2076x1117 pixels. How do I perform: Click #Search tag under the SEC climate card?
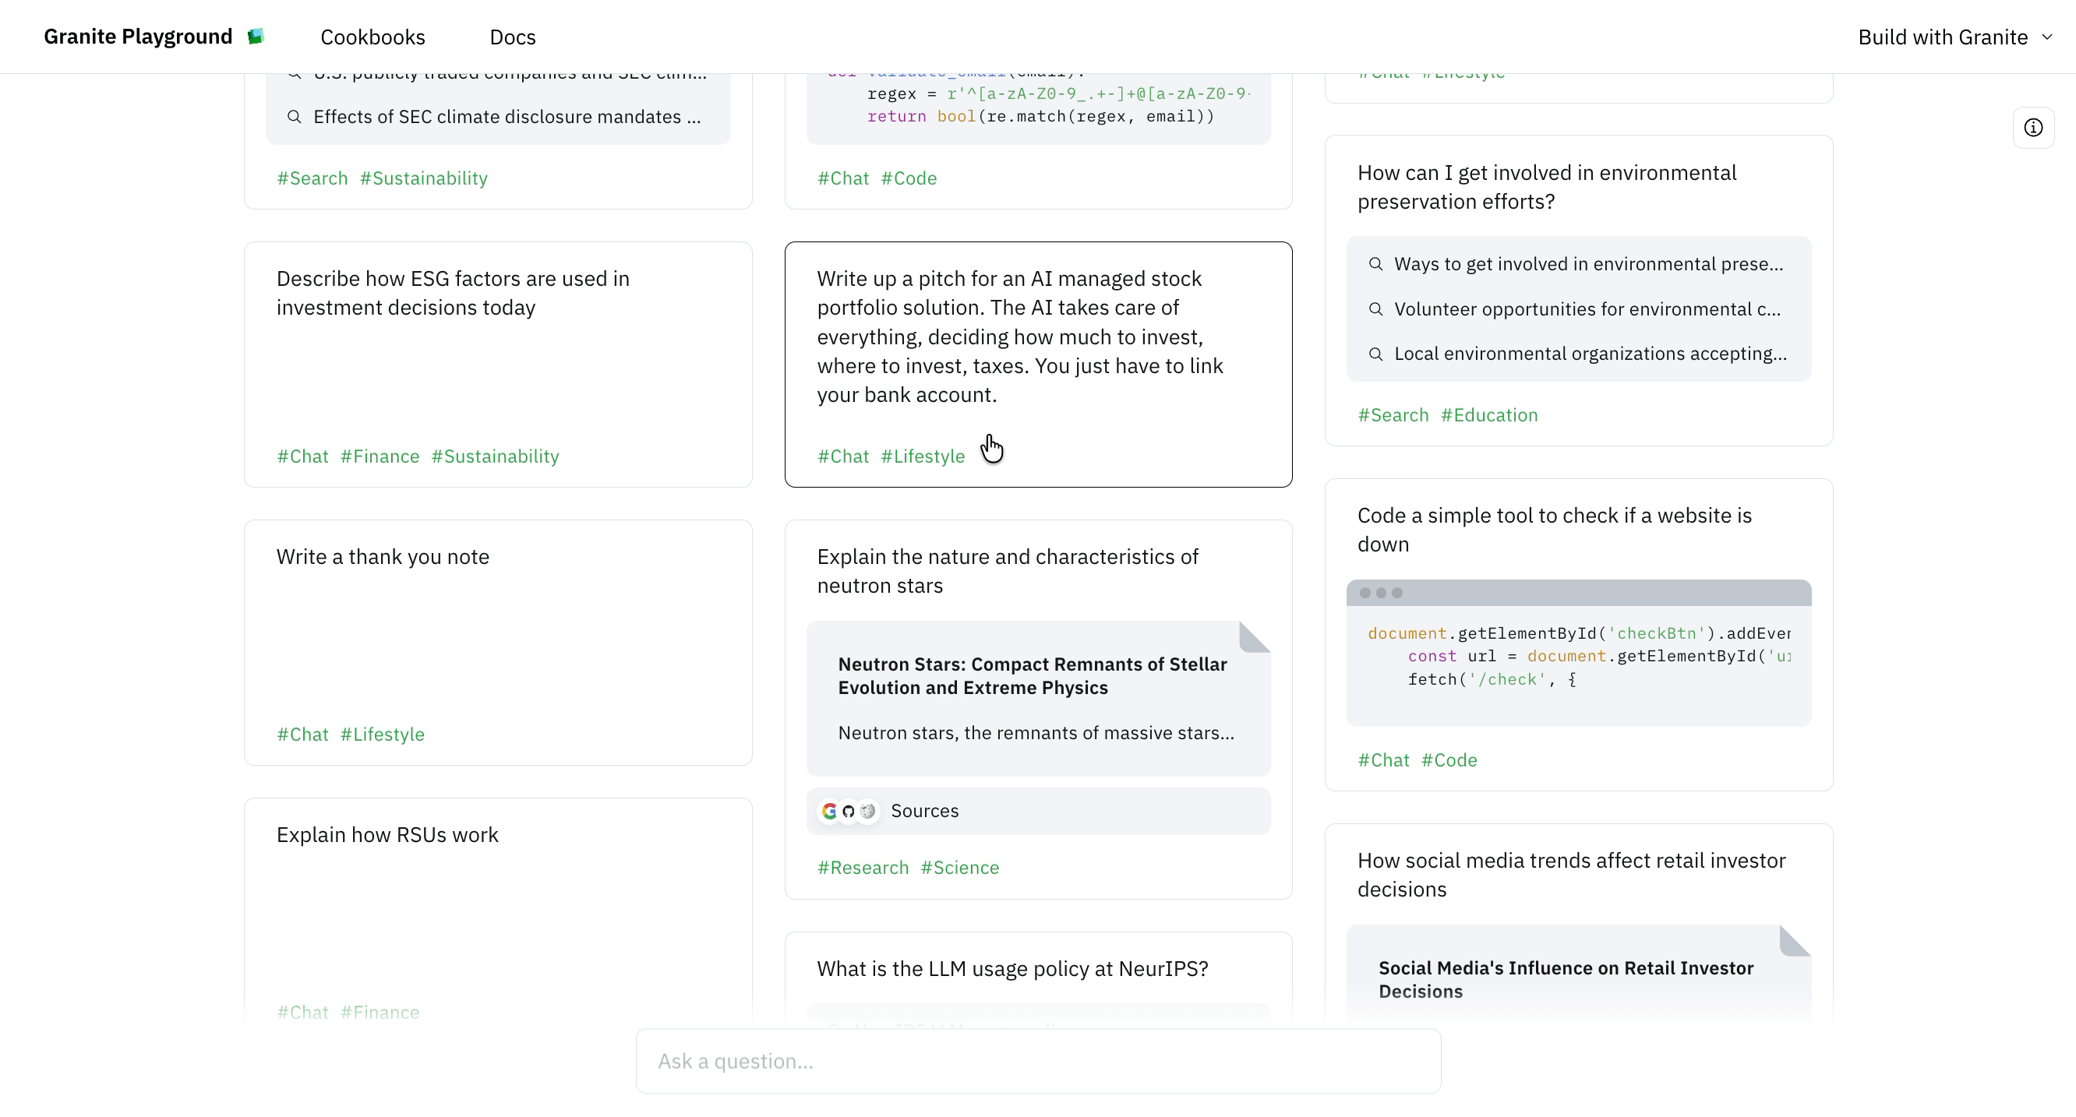tap(312, 178)
